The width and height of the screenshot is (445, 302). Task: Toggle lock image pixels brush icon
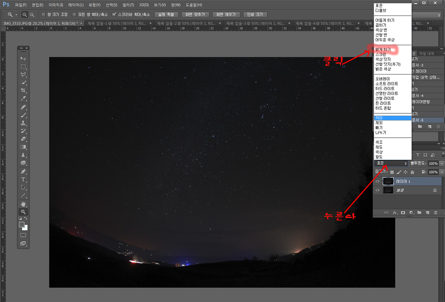click(399, 172)
